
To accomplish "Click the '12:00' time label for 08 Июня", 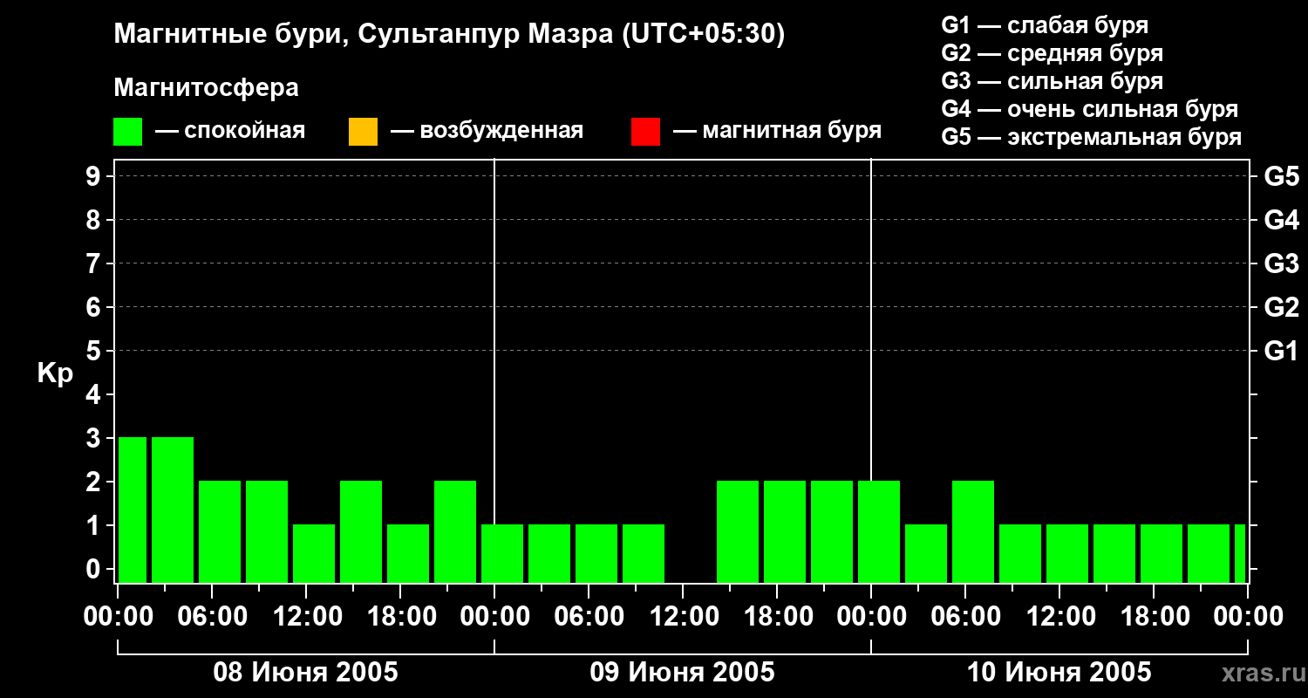I will pyautogui.click(x=306, y=617).
